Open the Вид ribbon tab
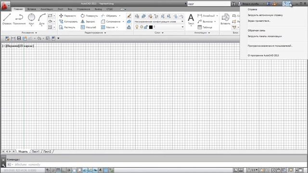 pos(70,9)
